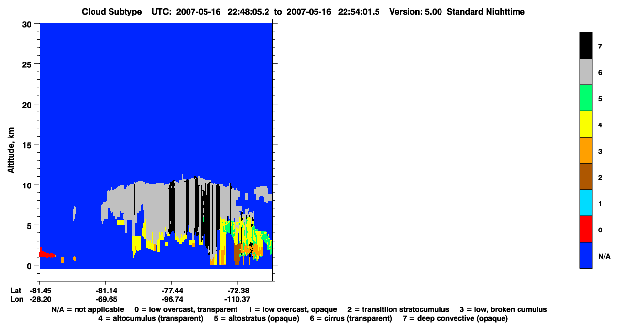Screen dimensions: 630x323
Task: Click '2 = transitiion stratocumulus' legend entry
Action: pos(398,309)
